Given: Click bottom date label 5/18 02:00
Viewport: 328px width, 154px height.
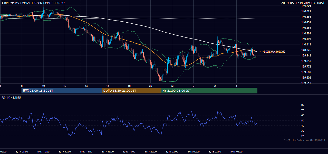Looking at the screenshot, I should 215,151.
